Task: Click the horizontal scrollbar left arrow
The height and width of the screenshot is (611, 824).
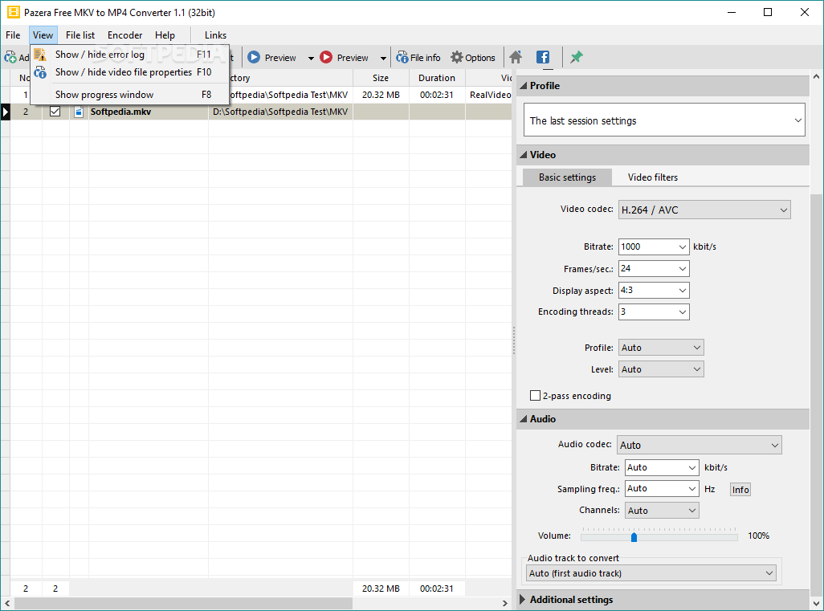Action: (x=6, y=603)
